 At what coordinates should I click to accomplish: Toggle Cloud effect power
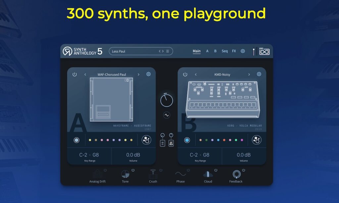[216, 170]
